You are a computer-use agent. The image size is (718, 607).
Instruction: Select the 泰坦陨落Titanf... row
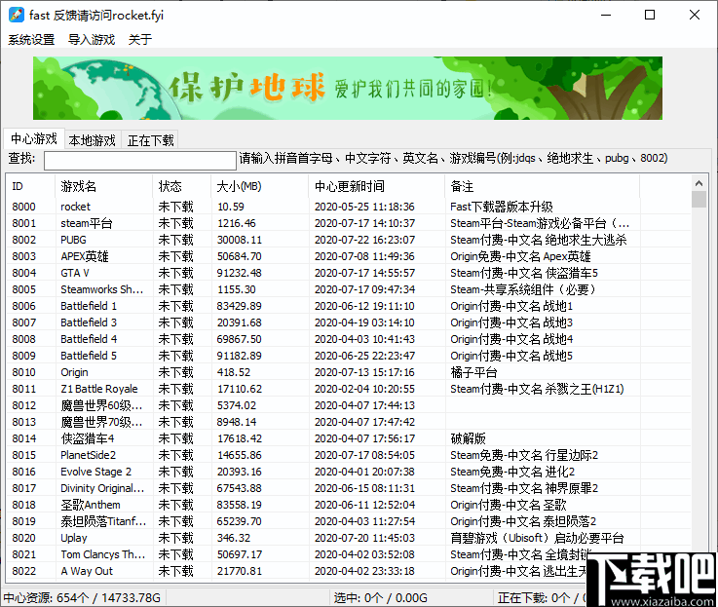coord(349,521)
